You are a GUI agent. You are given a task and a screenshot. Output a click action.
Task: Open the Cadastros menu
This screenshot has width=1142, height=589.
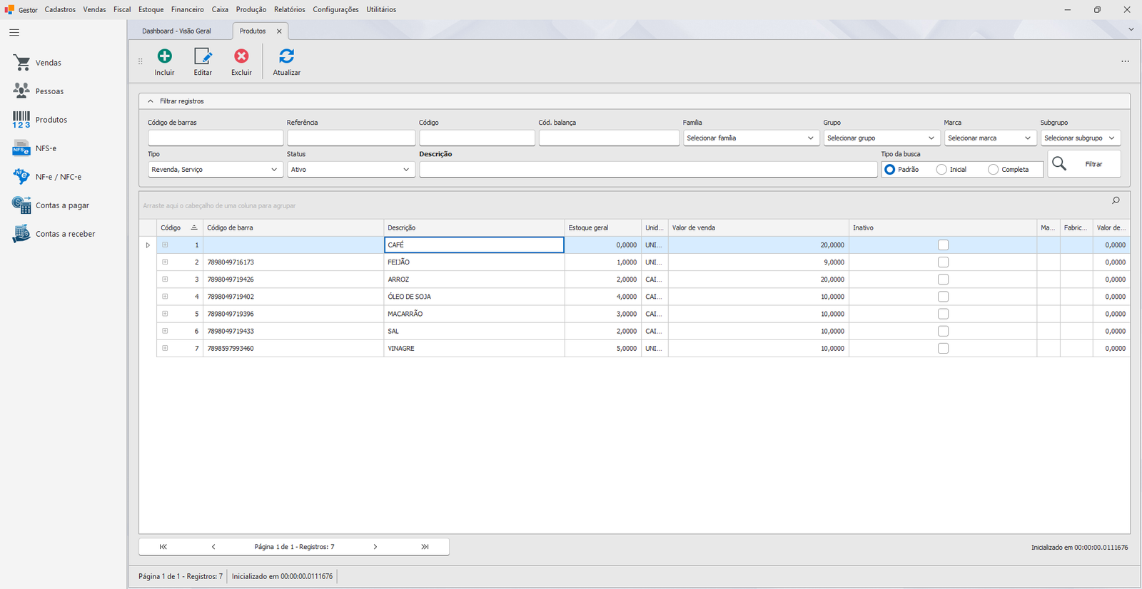(x=60, y=9)
